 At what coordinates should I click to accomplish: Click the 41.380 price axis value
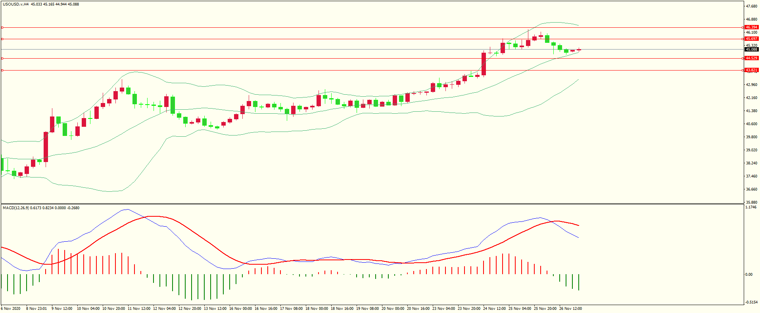click(x=751, y=111)
